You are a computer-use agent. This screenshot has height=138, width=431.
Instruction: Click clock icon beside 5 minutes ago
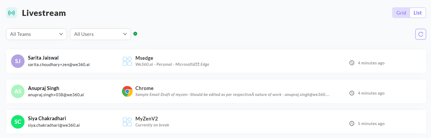coord(352,123)
